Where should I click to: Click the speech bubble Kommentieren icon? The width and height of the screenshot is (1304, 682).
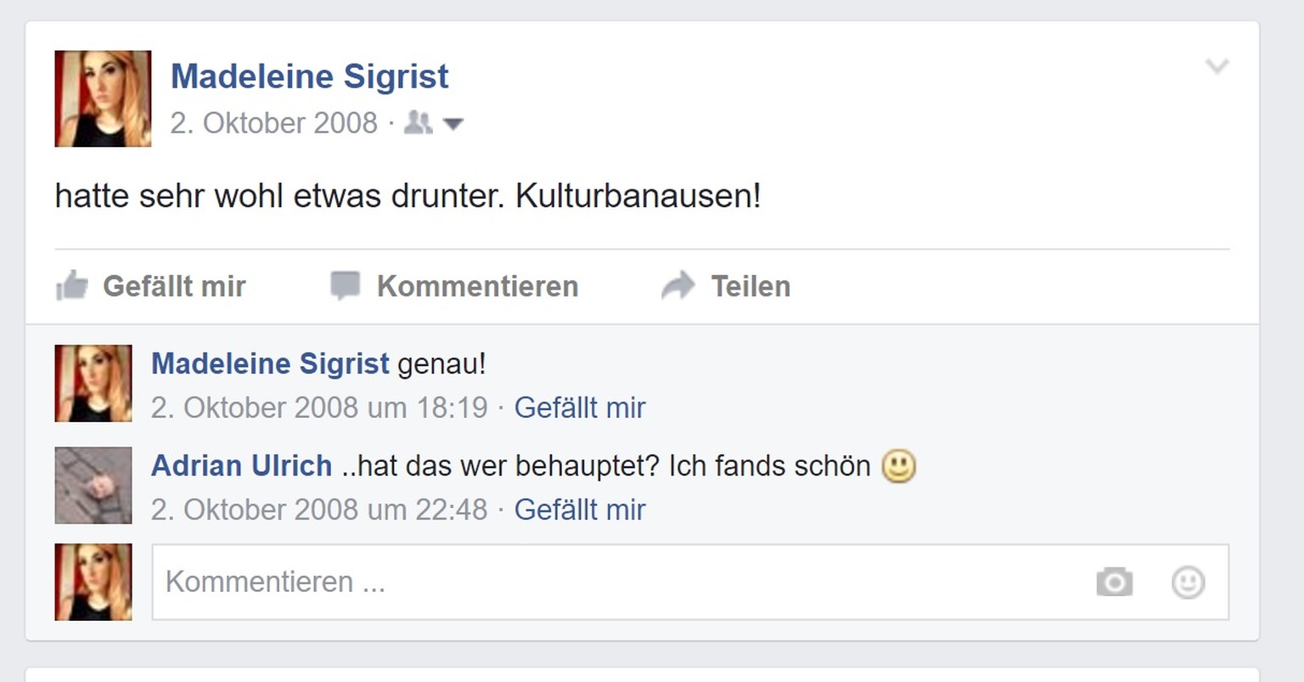[345, 286]
